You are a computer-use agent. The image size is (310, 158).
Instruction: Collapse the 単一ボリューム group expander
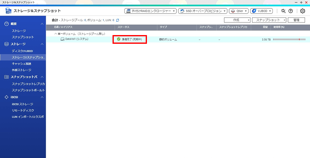[56, 34]
